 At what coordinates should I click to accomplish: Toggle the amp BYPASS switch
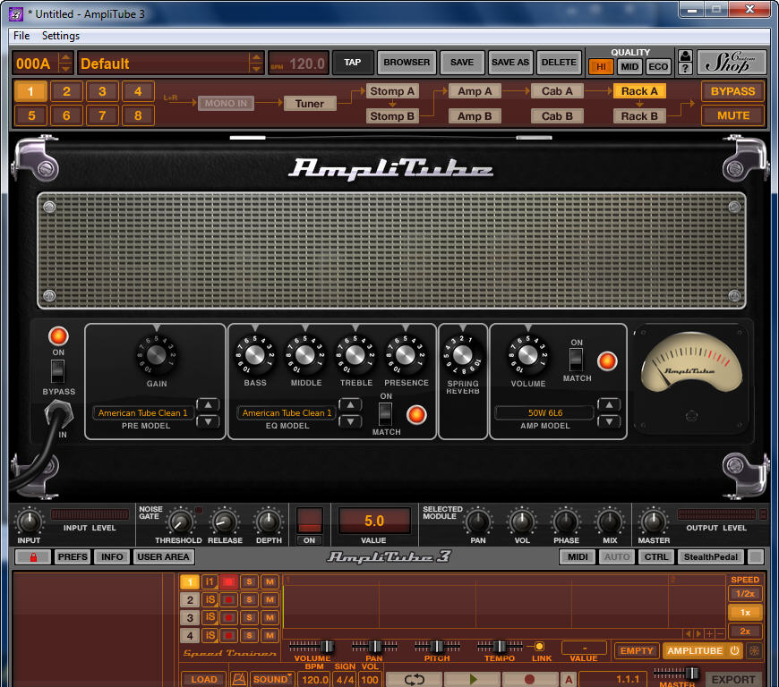(x=57, y=371)
